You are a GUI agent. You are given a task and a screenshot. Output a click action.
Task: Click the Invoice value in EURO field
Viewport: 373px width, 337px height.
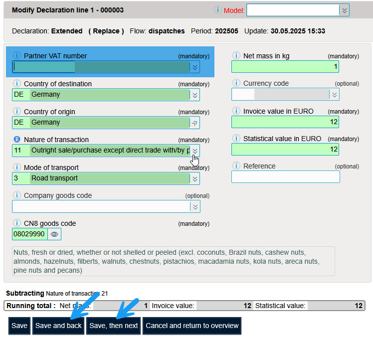285,122
